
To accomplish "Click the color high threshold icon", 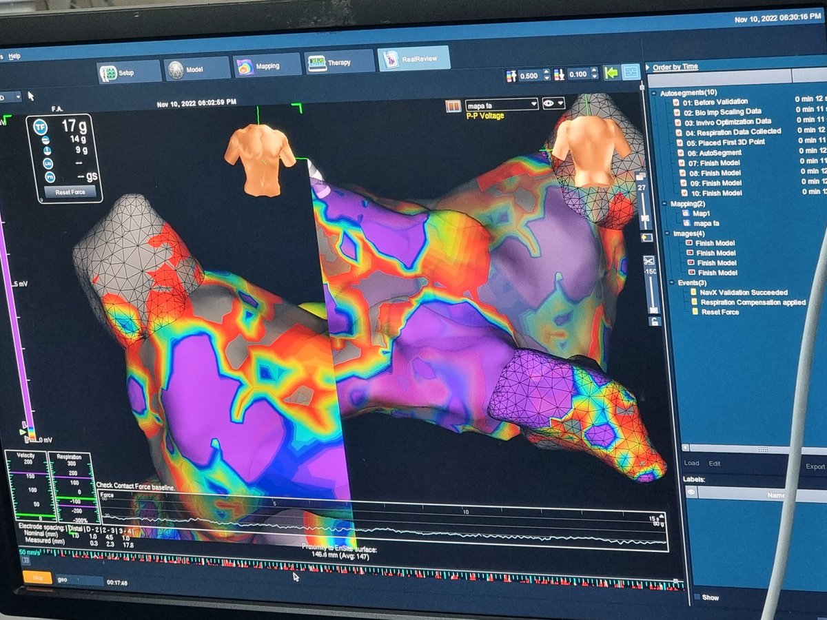I will point(511,75).
